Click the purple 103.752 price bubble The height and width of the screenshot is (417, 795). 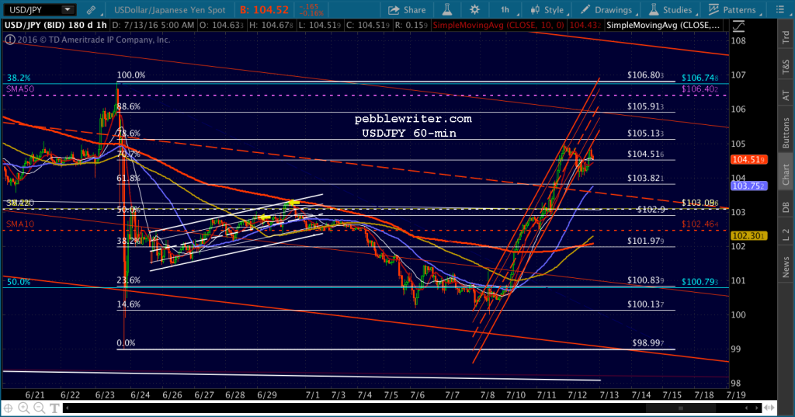tap(749, 186)
